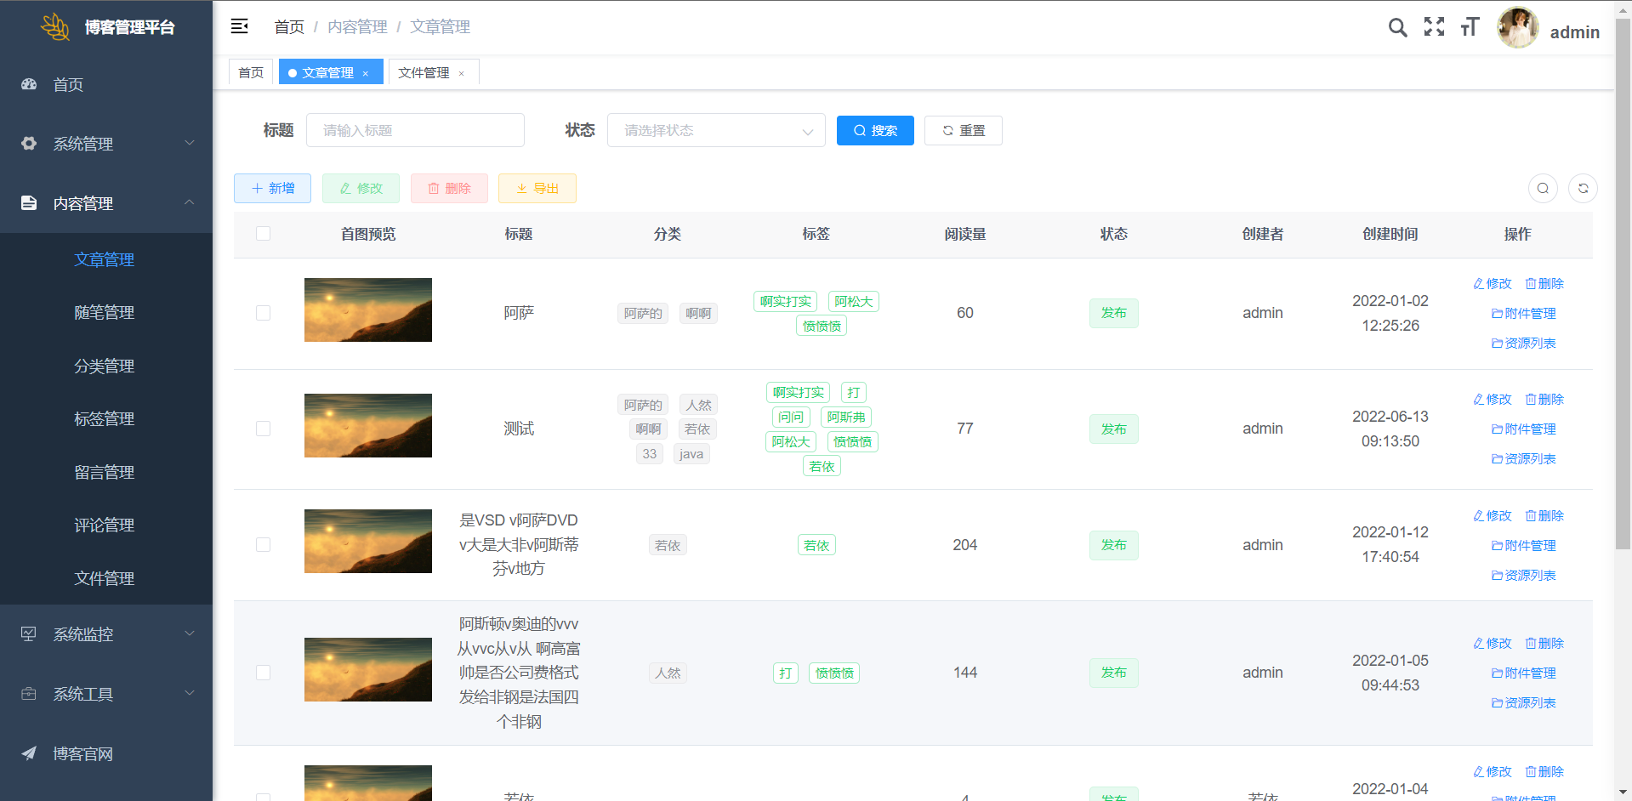The image size is (1632, 801).
Task: Click the admin avatar image
Action: tap(1517, 28)
